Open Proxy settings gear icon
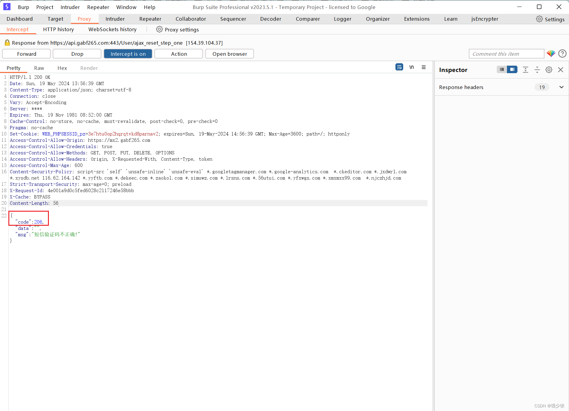The image size is (569, 411). click(x=159, y=29)
